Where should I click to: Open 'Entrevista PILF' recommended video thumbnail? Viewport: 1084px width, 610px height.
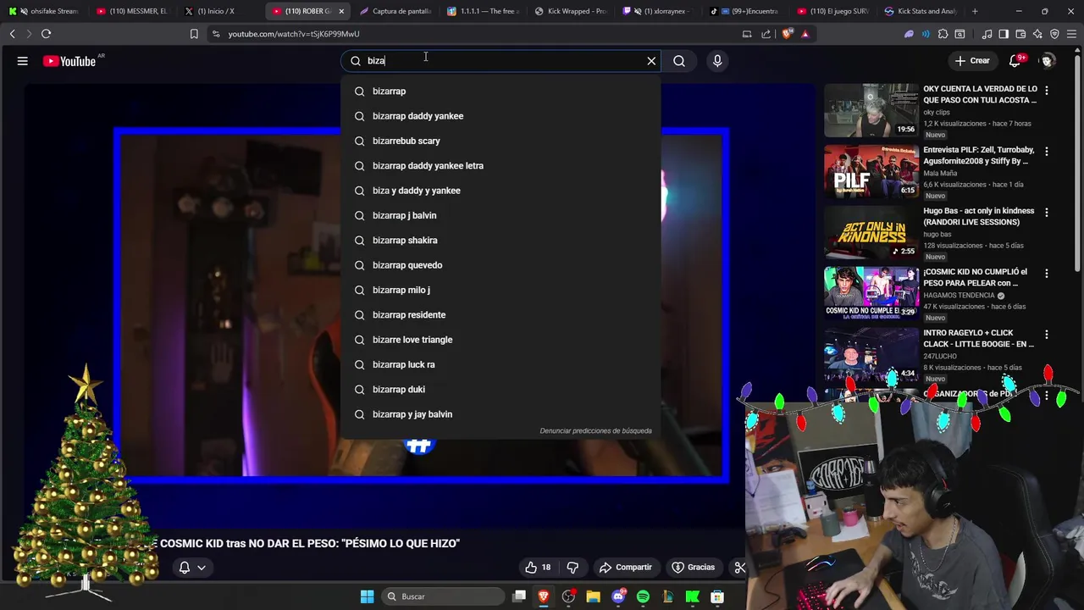coord(871,170)
